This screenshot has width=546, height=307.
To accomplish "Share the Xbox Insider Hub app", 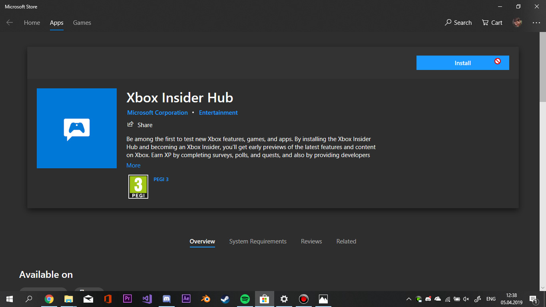I will click(x=140, y=125).
